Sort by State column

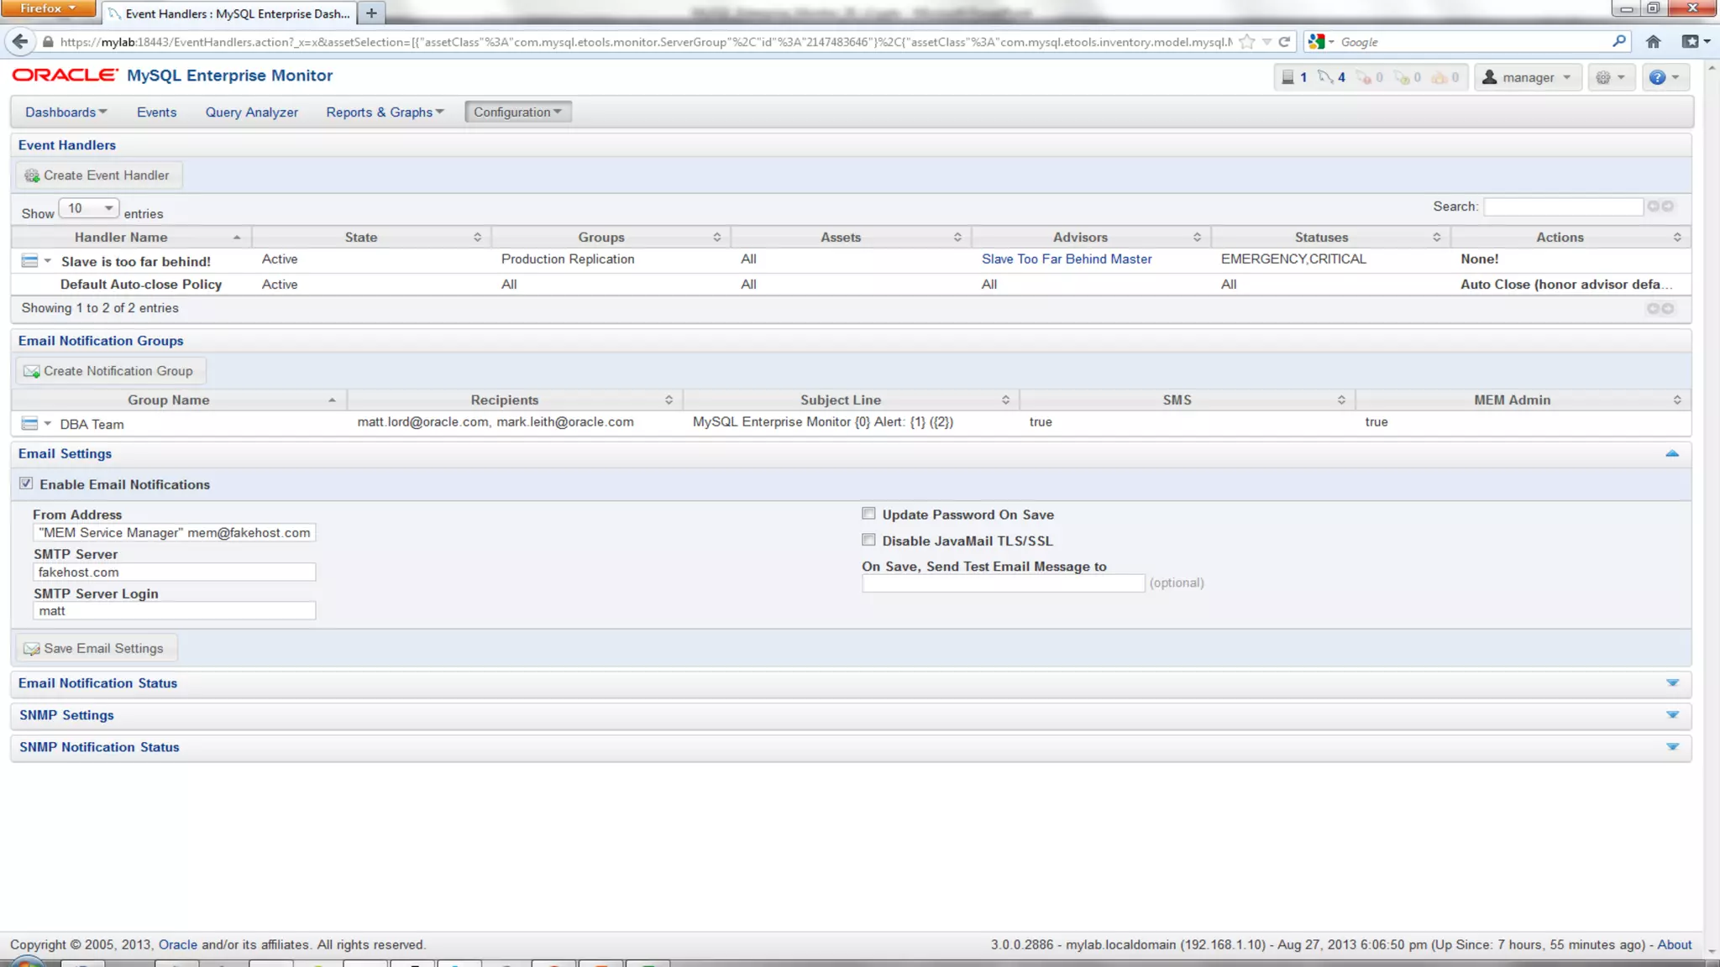(371, 238)
